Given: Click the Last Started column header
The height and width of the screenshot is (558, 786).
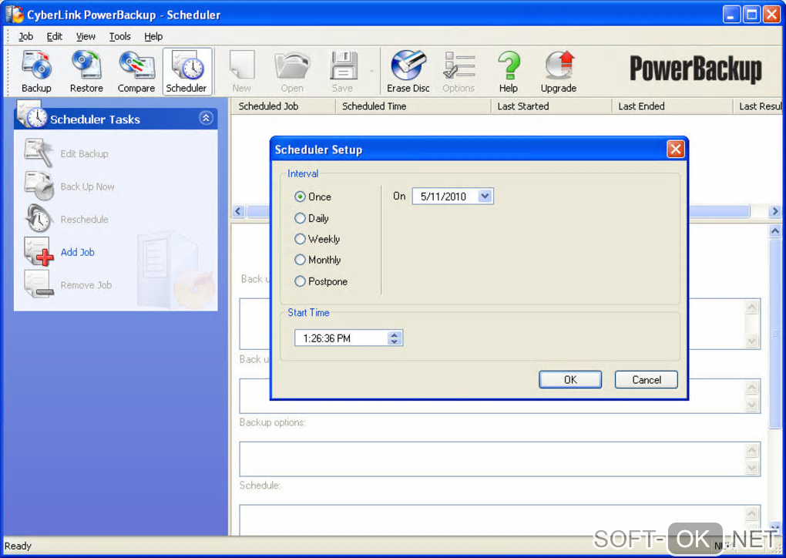Looking at the screenshot, I should pyautogui.click(x=552, y=106).
